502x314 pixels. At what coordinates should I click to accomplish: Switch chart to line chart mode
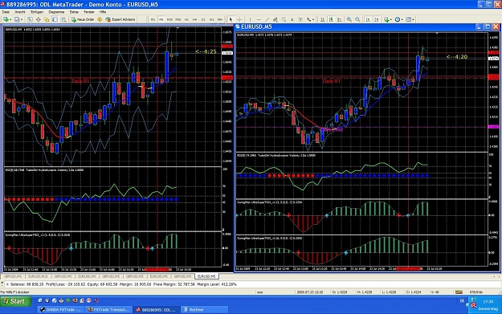(340, 19)
